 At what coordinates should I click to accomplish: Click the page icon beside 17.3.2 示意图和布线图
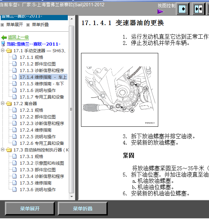tap(15, 163)
